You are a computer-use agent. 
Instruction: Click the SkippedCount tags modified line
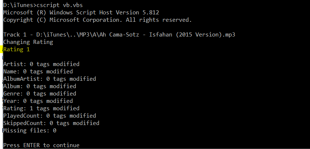51,123
